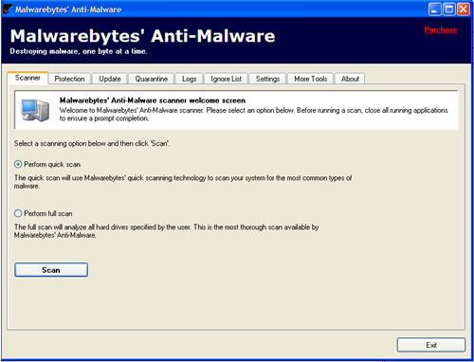This screenshot has width=474, height=362.
Task: Switch to More Tools tab
Action: click(x=311, y=79)
